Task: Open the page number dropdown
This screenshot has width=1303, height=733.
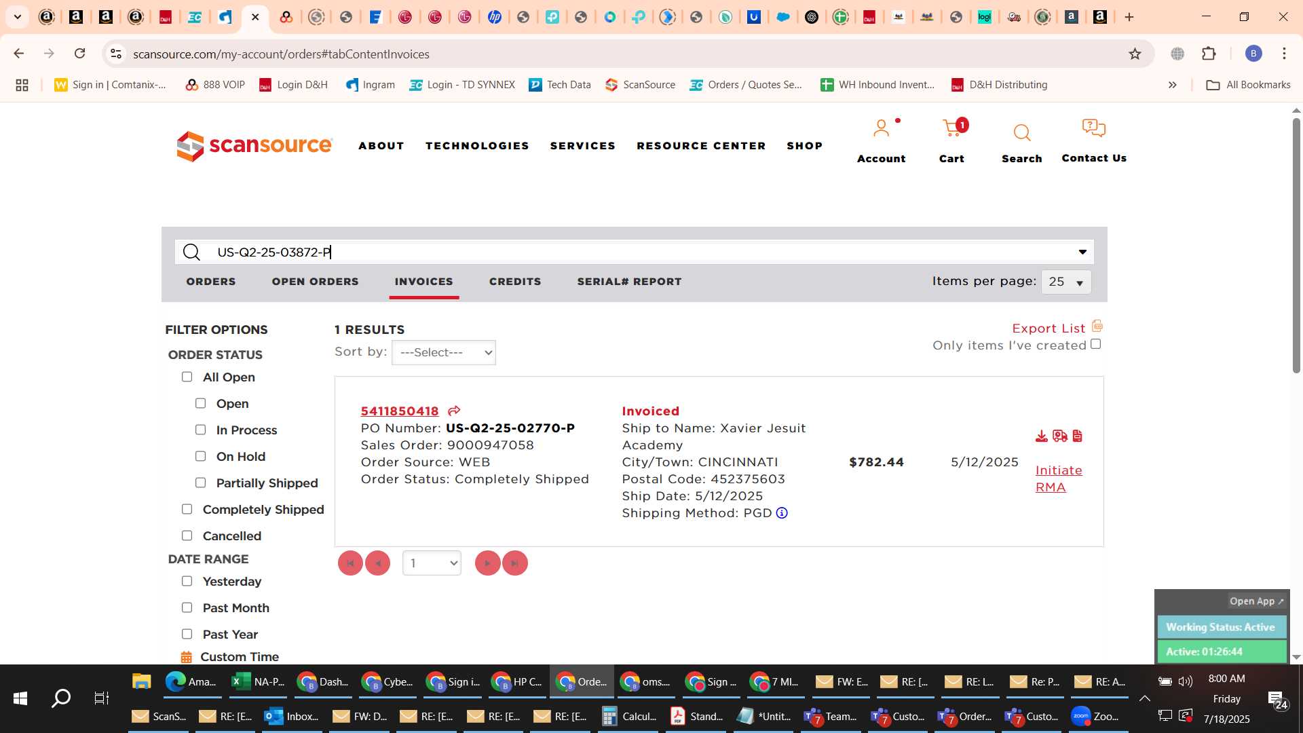Action: coord(432,563)
